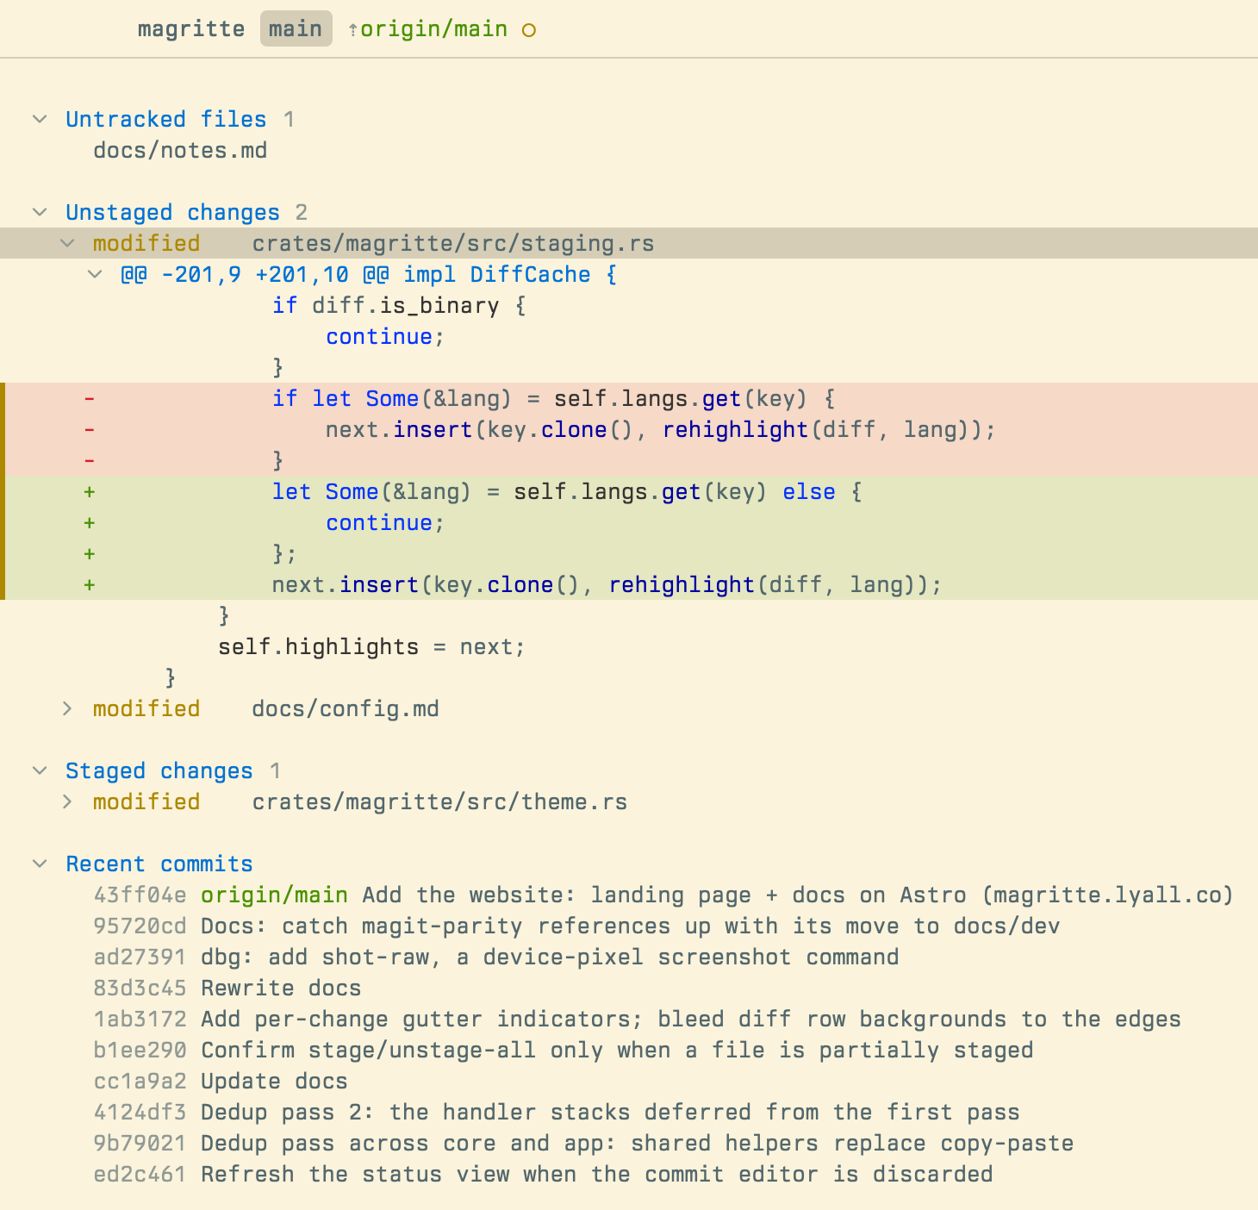The image size is (1258, 1210).
Task: Collapse the Staged changes section
Action: pyautogui.click(x=40, y=770)
